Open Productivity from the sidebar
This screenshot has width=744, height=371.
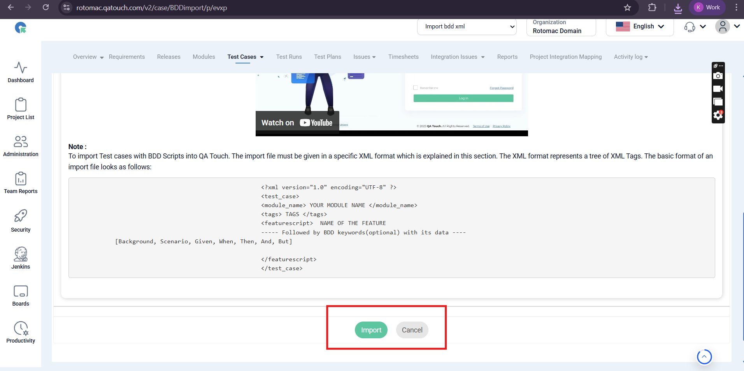pos(21,332)
